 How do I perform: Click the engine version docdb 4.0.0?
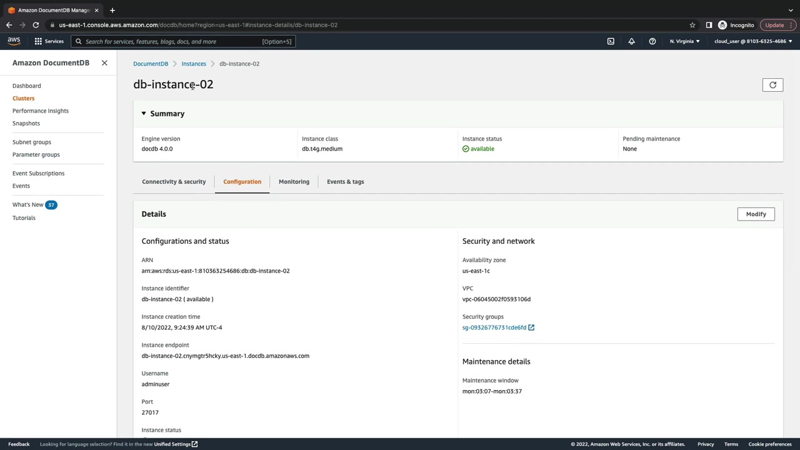pos(157,149)
